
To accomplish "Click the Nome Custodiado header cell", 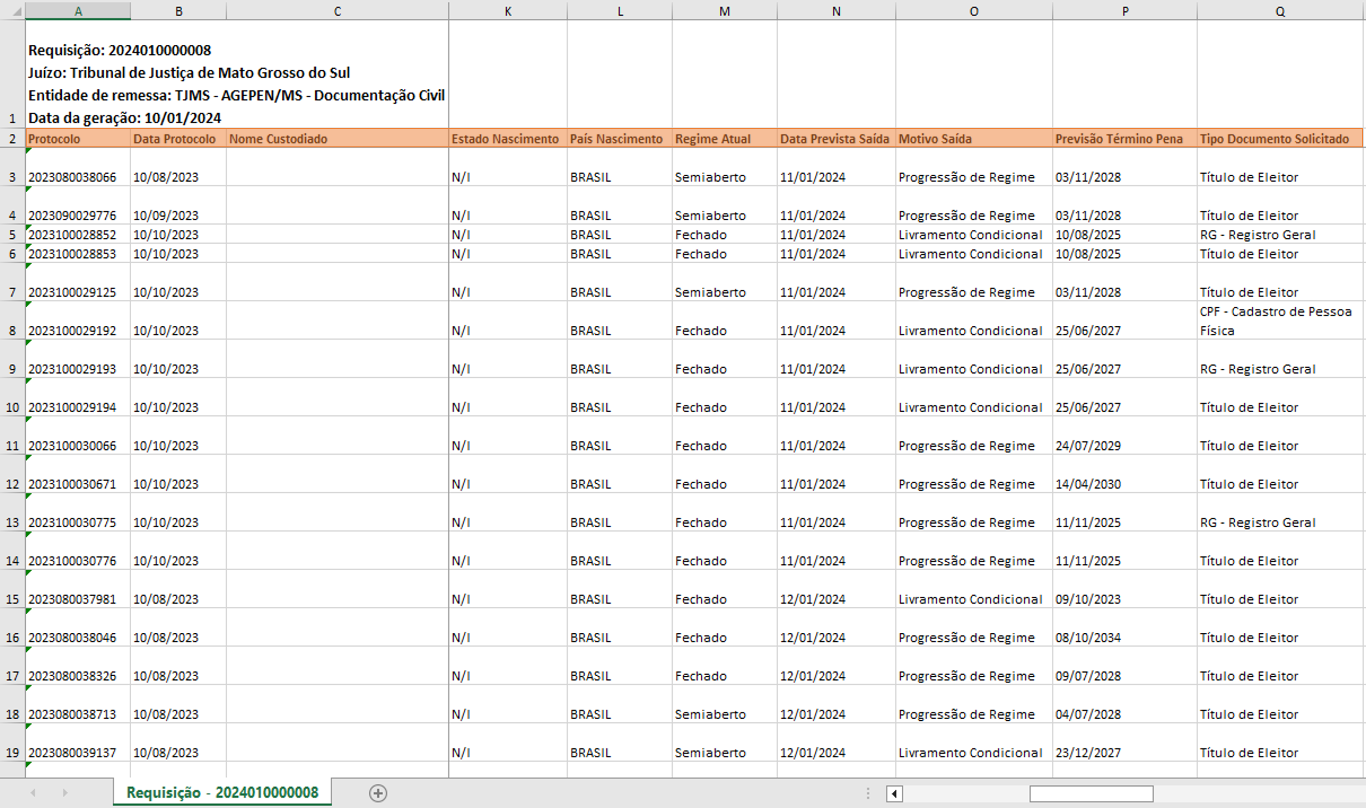I will click(337, 138).
